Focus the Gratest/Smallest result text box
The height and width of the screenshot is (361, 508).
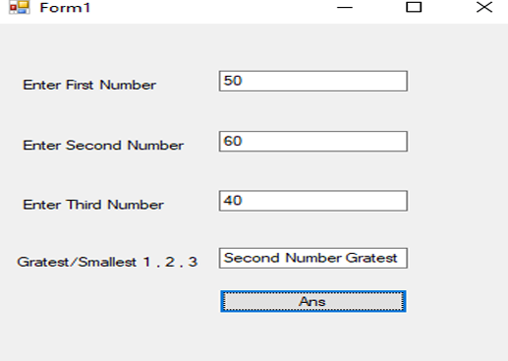[313, 259]
